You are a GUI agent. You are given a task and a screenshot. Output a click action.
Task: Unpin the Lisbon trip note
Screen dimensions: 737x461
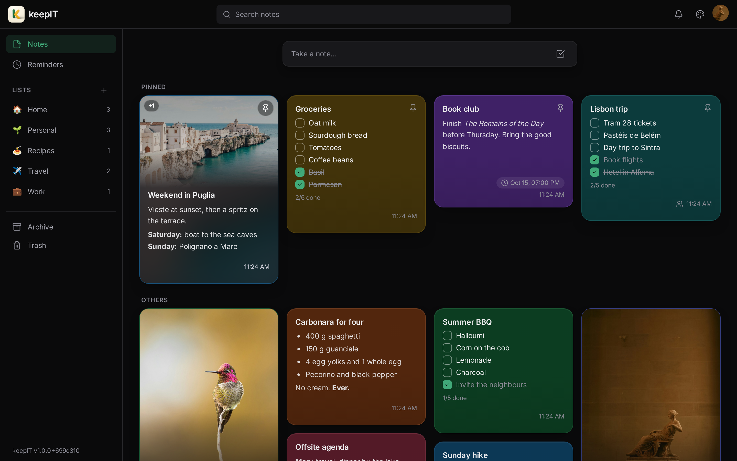coord(708,108)
